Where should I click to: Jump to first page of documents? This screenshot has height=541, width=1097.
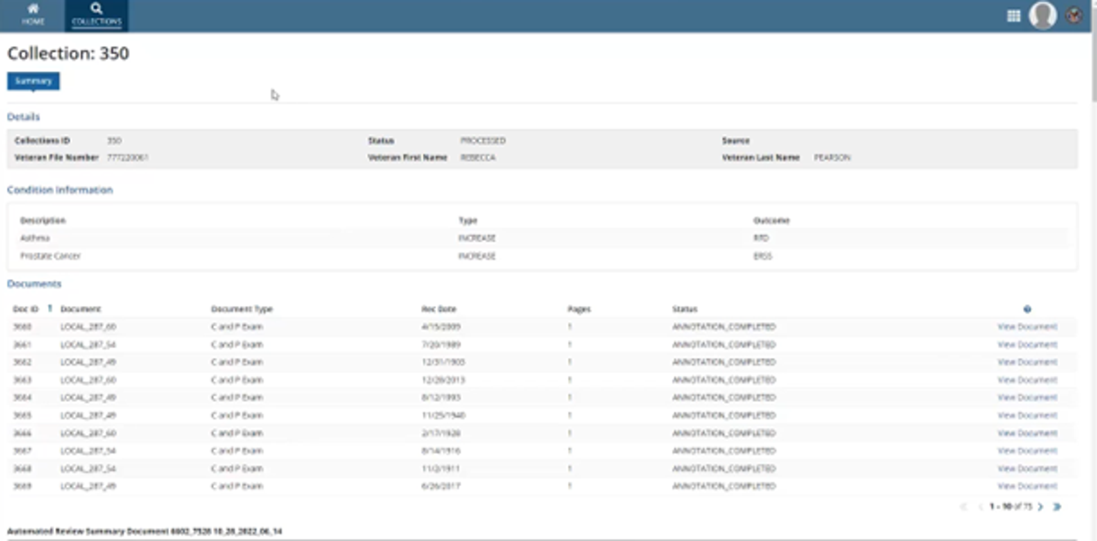point(964,506)
